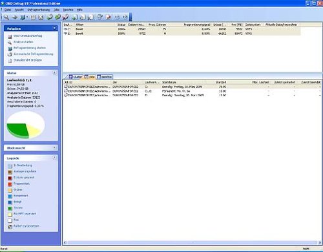The image size is (323, 252).
Task: Click the Ordner orange legend swatch
Action: (10, 190)
